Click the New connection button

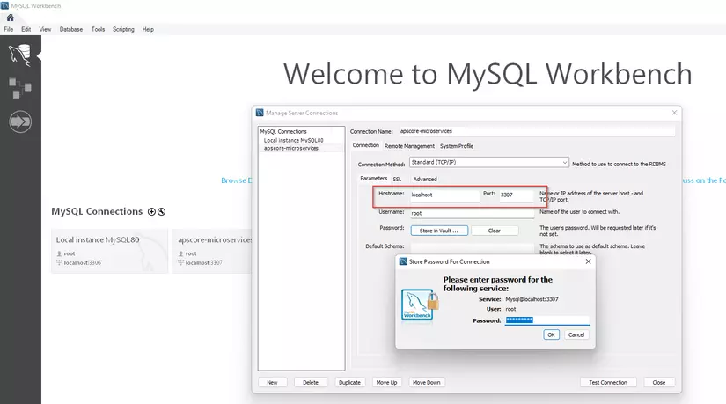click(x=272, y=382)
